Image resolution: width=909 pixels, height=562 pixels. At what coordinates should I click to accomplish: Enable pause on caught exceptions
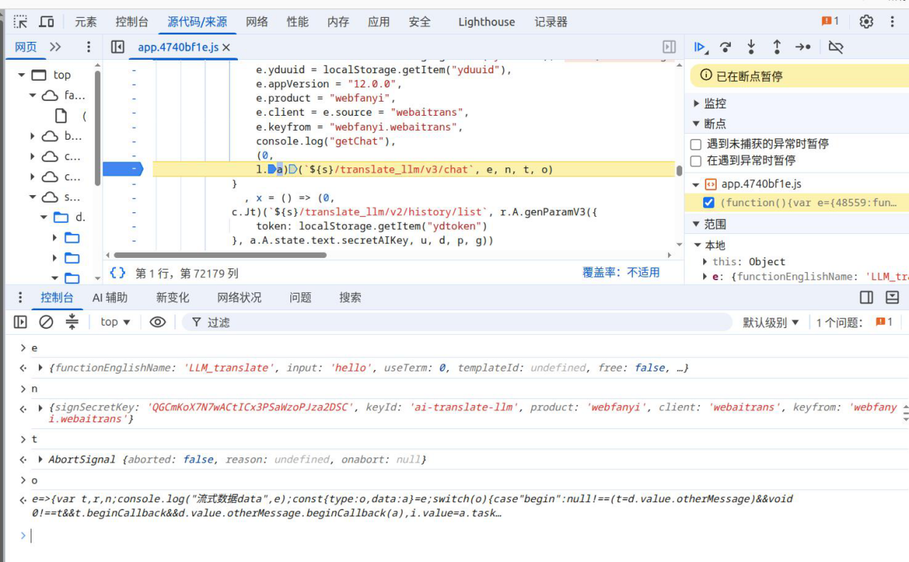tap(696, 161)
